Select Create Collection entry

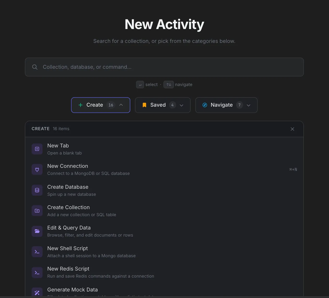(x=164, y=211)
